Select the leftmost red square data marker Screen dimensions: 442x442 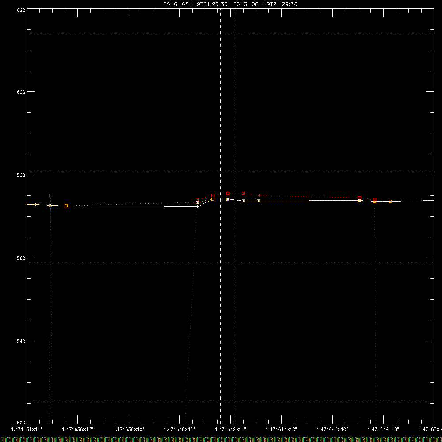coord(51,196)
